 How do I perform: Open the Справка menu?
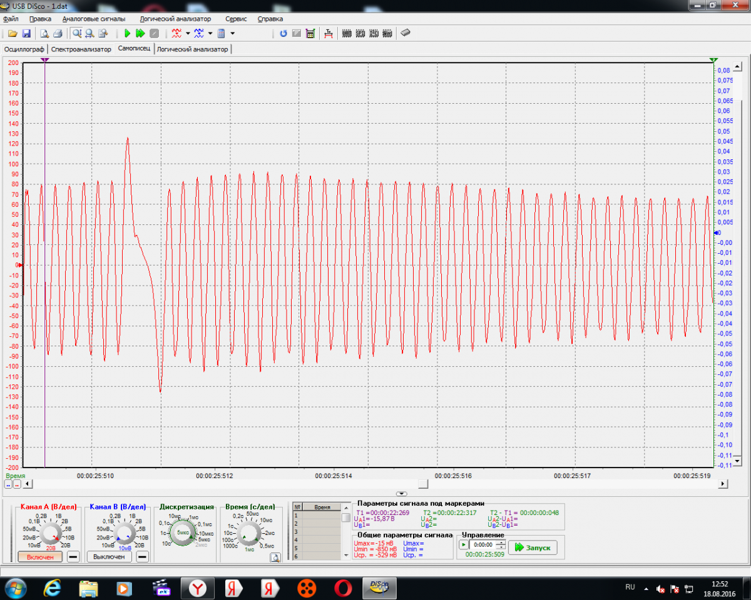tap(270, 19)
